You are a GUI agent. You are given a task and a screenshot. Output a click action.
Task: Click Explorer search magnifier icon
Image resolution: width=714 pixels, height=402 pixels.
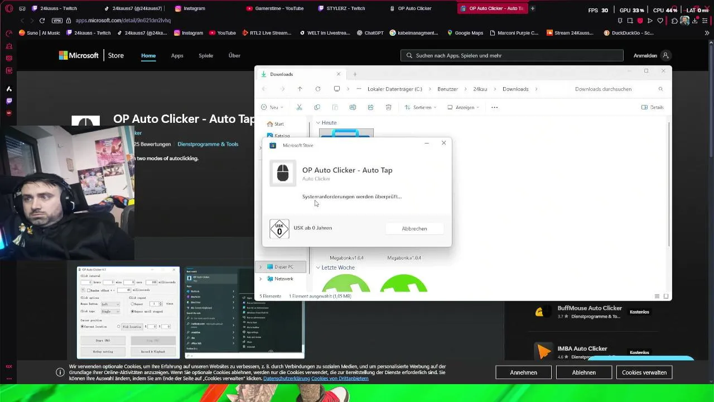(660, 89)
